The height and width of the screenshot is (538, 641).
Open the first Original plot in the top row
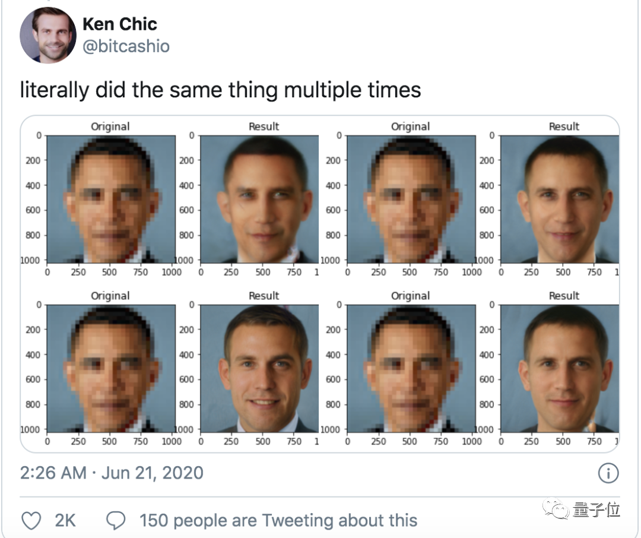point(111,199)
